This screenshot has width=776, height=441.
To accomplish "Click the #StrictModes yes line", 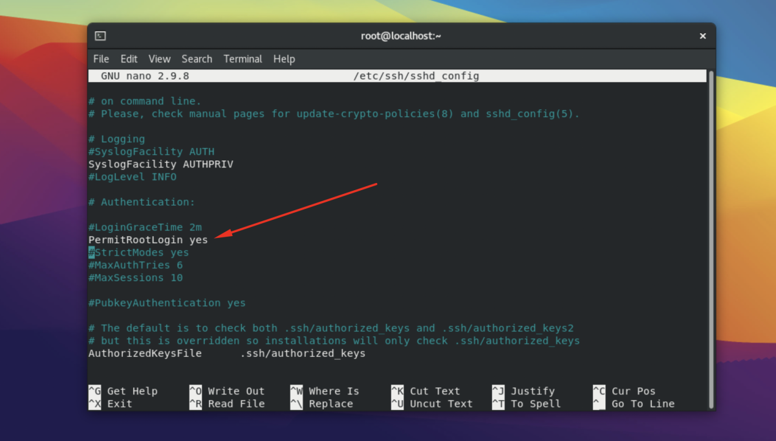I will tap(139, 253).
